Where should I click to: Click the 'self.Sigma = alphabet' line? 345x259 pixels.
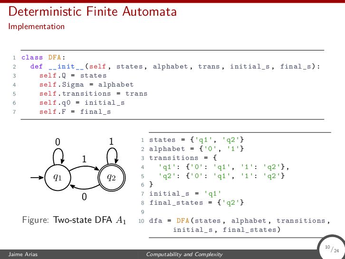point(86,85)
